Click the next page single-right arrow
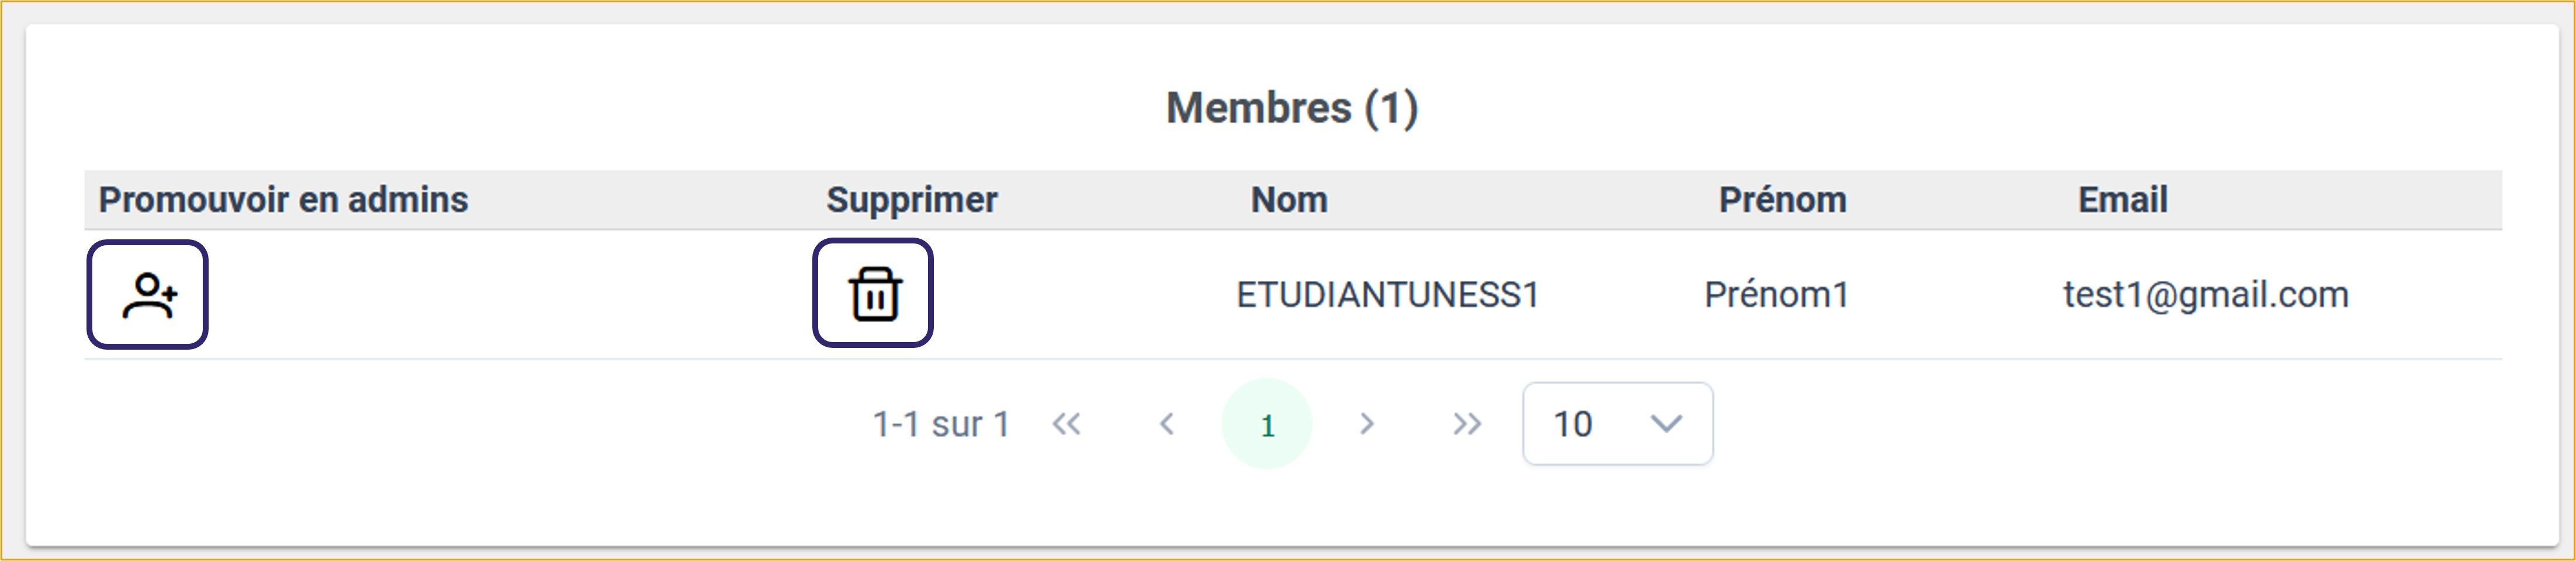 point(1367,424)
